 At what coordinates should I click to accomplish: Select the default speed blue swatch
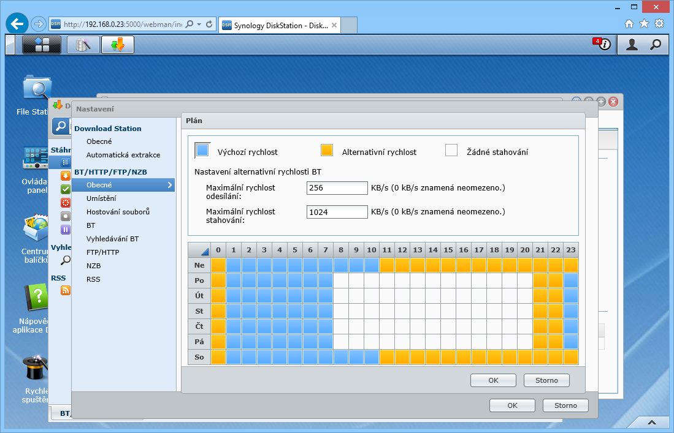(x=202, y=151)
